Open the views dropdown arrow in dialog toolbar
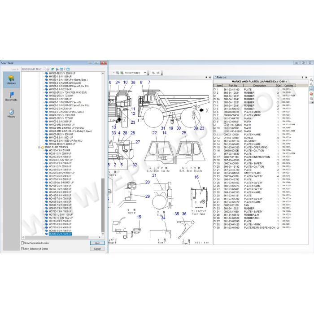Screen dimensions: 314x314 pos(65,69)
